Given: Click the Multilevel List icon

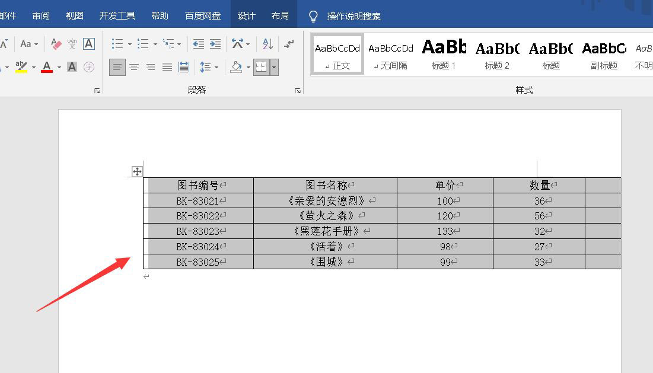Looking at the screenshot, I should (x=168, y=44).
